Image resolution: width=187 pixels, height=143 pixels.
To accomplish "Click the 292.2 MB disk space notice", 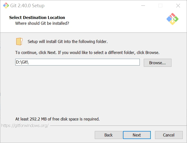I will click(57, 119).
